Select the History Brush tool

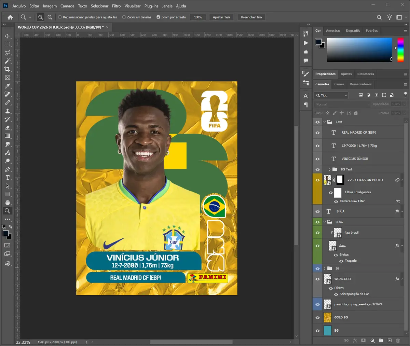(7, 120)
